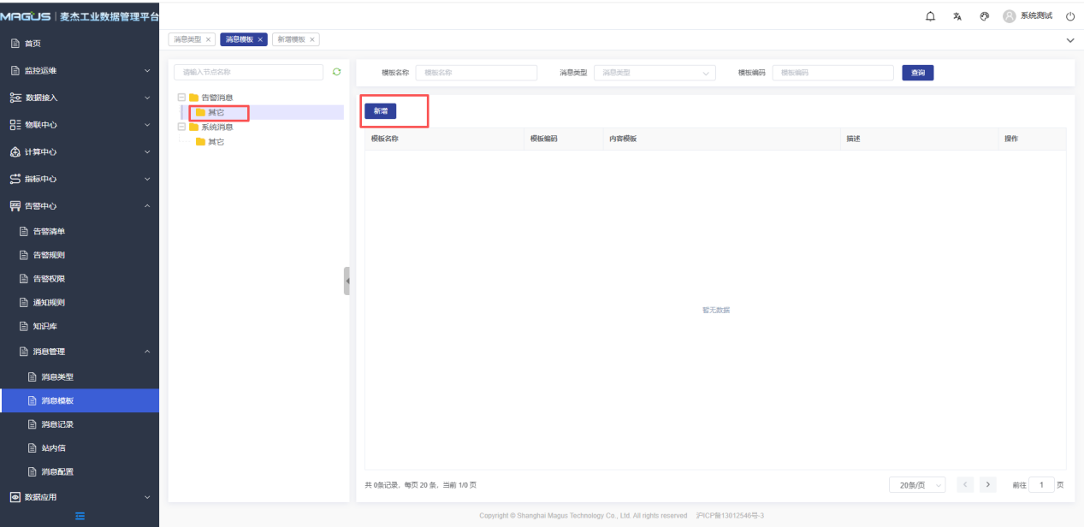Click the language translation icon

point(957,16)
